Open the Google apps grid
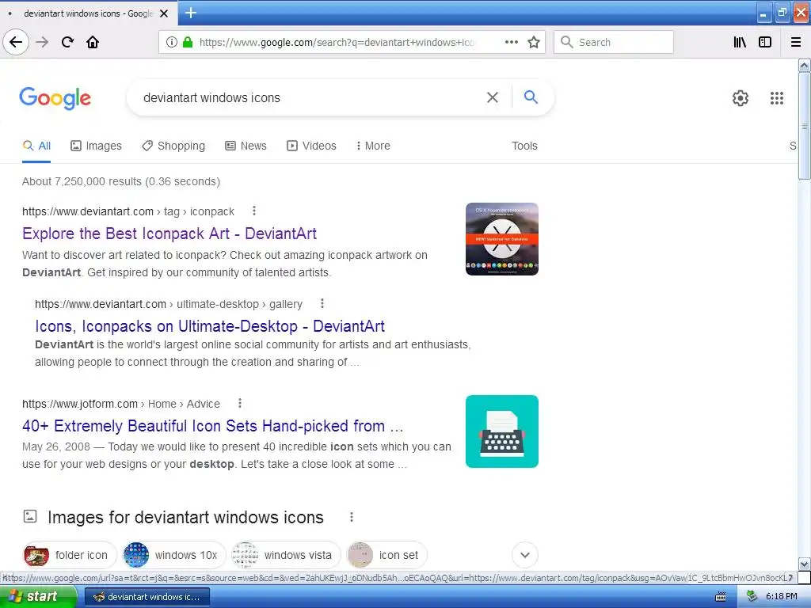 pyautogui.click(x=776, y=98)
